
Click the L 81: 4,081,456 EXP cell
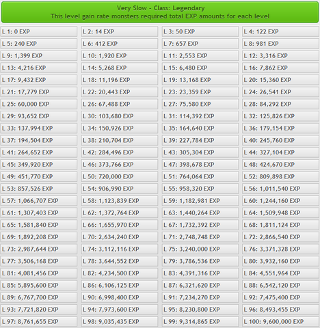click(39, 273)
